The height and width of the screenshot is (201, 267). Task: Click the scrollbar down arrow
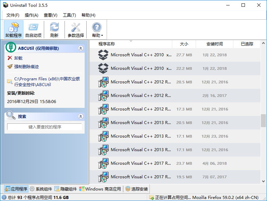point(263,181)
